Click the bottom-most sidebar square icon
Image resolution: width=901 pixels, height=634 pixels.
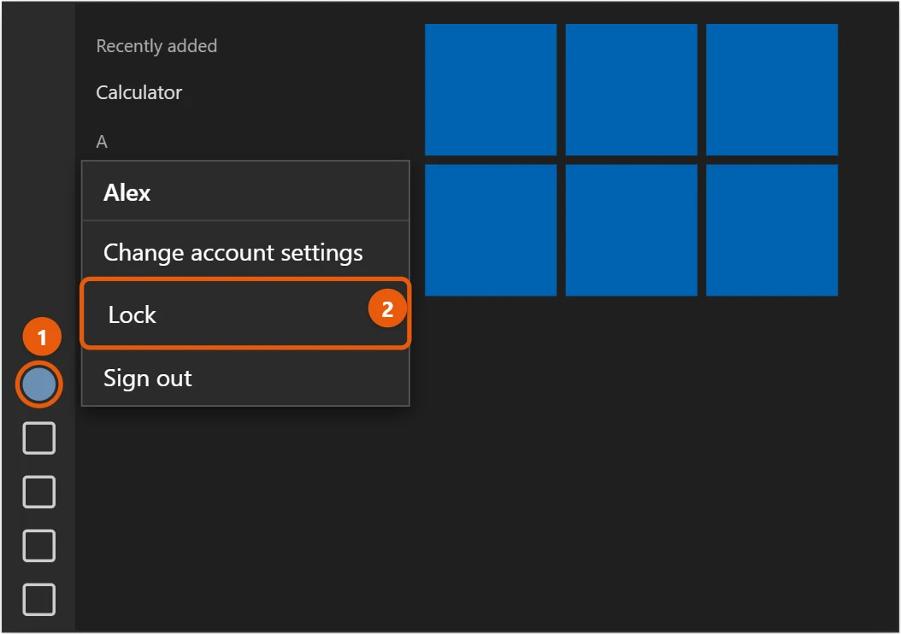tap(39, 600)
